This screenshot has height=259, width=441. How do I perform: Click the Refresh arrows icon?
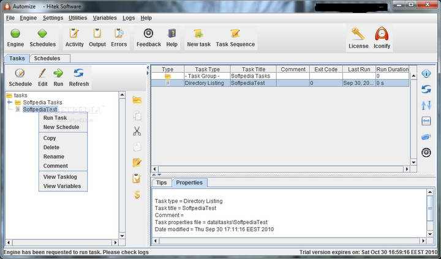pos(79,73)
